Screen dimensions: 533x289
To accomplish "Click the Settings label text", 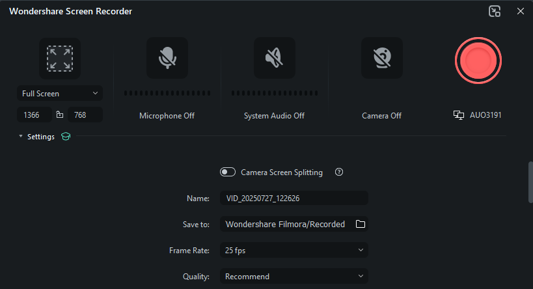I will (41, 137).
